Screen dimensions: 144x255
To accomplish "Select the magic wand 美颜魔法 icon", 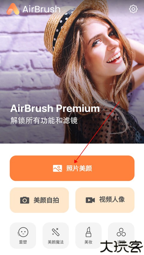I will (56, 232).
